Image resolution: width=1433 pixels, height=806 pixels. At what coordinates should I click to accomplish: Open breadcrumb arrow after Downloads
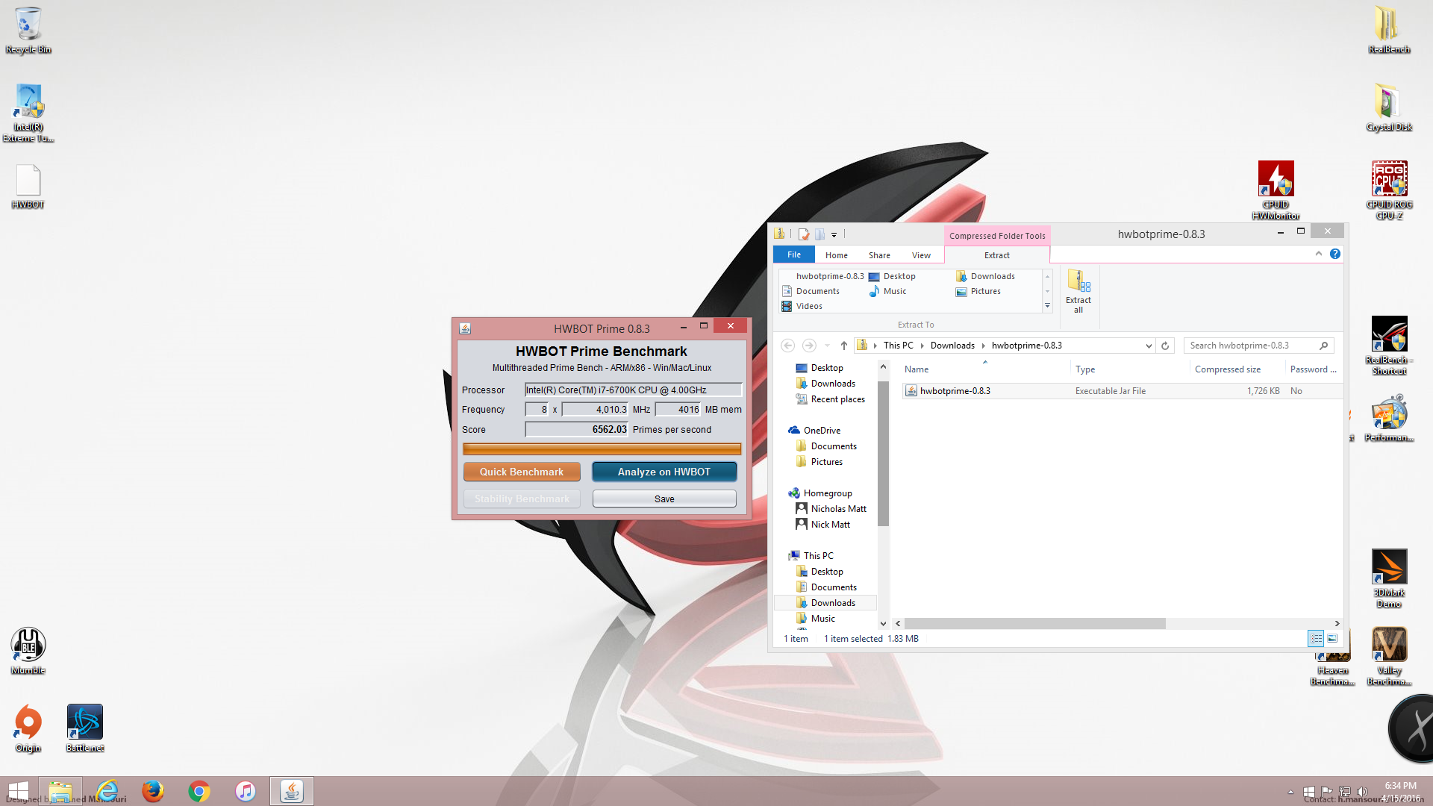[x=984, y=346]
